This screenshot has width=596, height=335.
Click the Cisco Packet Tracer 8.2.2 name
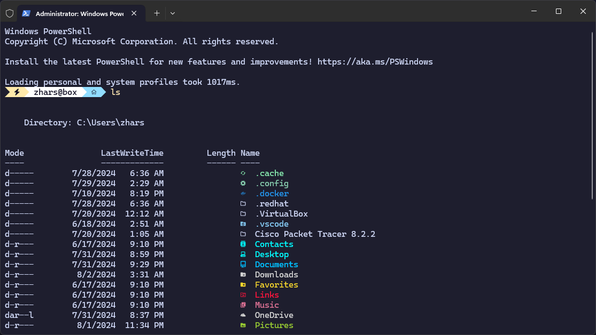coord(315,234)
